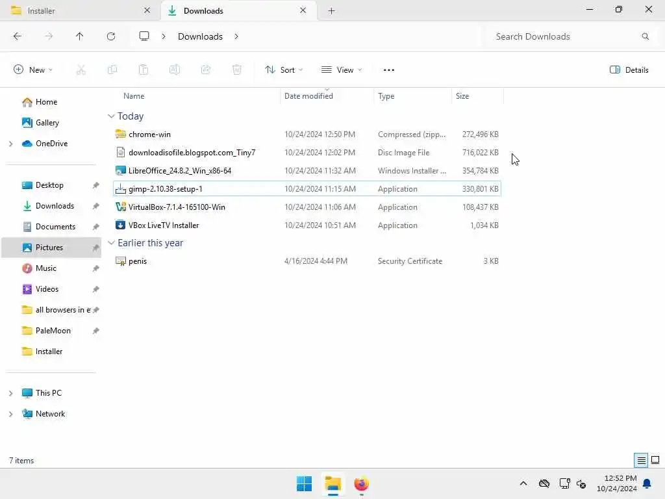Image resolution: width=665 pixels, height=499 pixels.
Task: Open Documents in quick access
Action: click(56, 227)
